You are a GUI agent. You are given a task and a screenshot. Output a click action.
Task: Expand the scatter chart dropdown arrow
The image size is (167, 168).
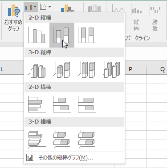49,7
